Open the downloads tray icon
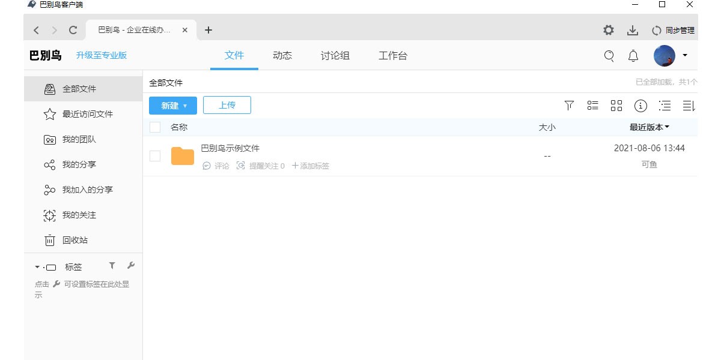 (x=632, y=30)
